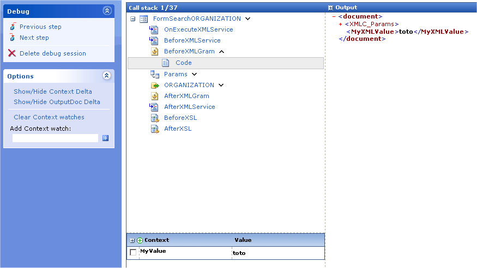The height and width of the screenshot is (268, 477).
Task: Click the OnExecuteXMLService node icon
Action: (x=154, y=29)
